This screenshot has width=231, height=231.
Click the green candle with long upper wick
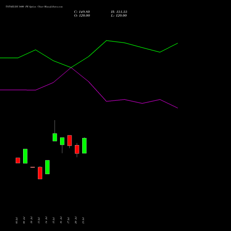pyautogui.click(x=55, y=137)
